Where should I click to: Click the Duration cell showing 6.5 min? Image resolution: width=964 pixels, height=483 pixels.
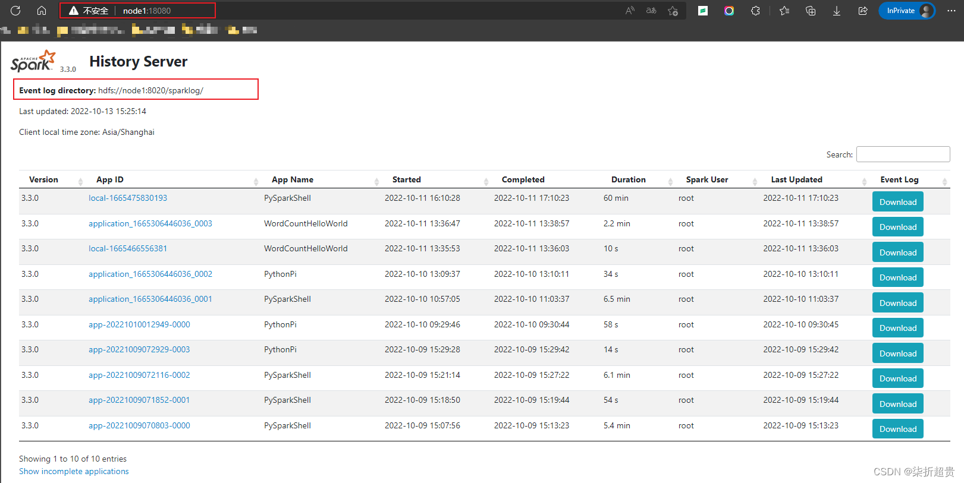(617, 299)
